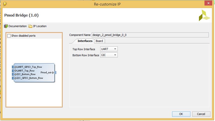Enable the Show disabled ports checkbox
Screen dimensions: 215x121
9,36
